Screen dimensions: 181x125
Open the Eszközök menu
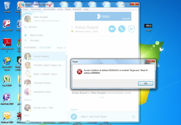tap(77, 9)
